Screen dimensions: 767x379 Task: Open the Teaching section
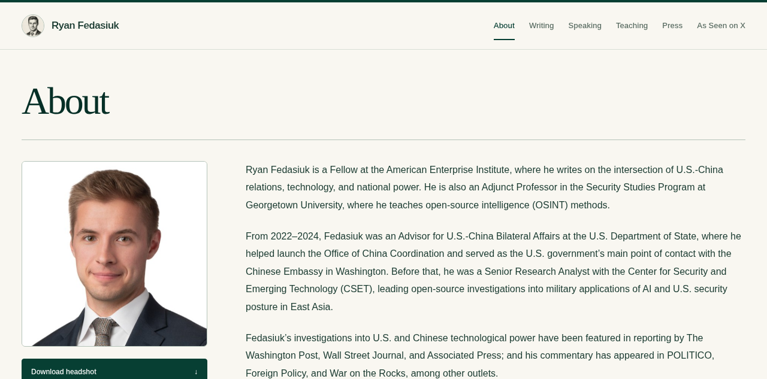632,26
